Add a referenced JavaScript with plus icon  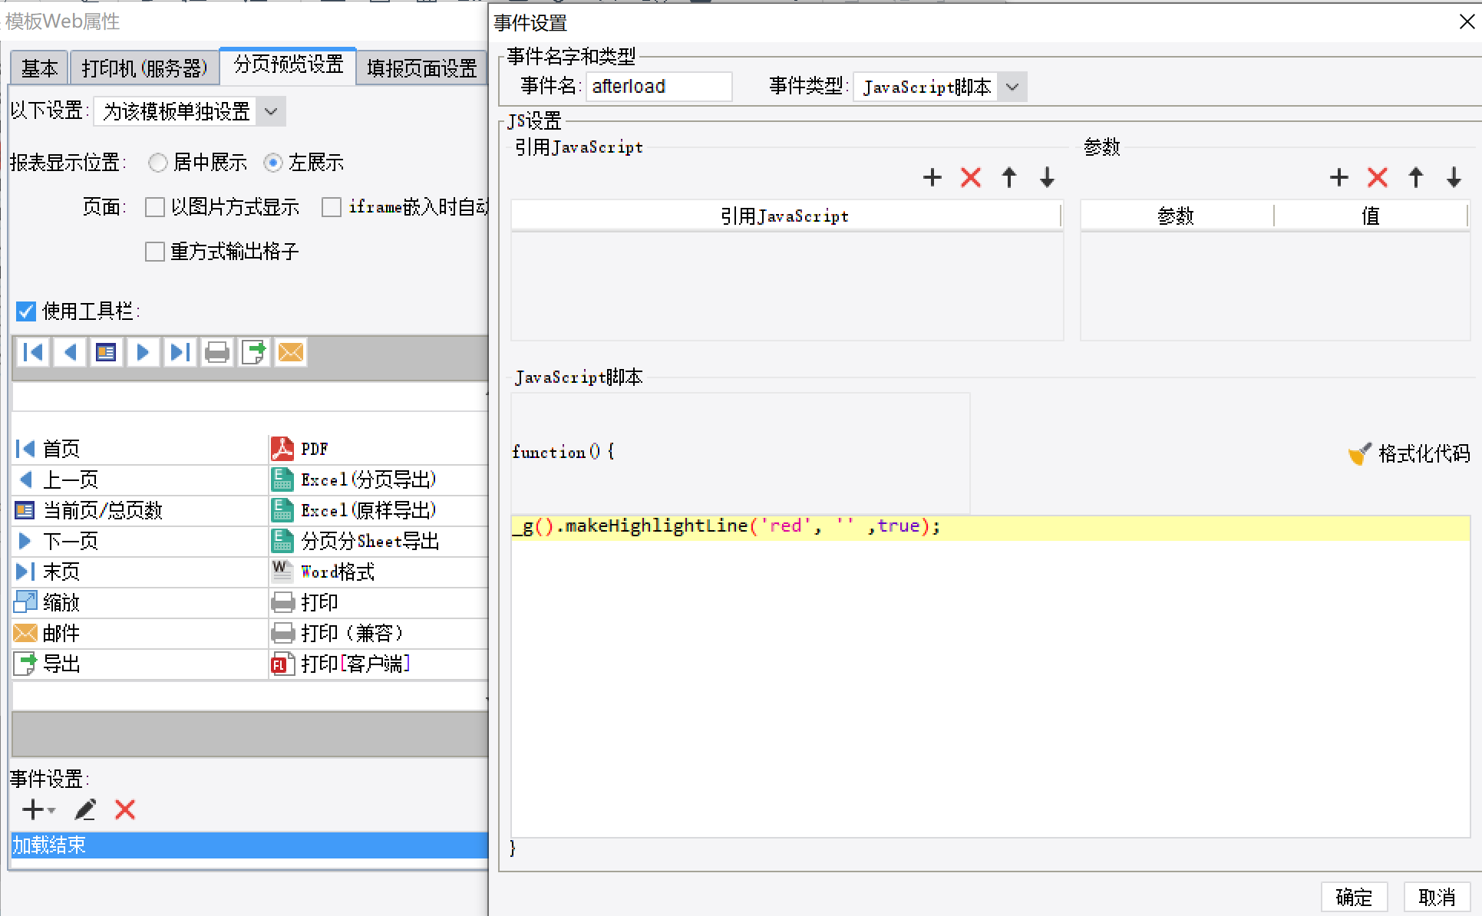932,178
